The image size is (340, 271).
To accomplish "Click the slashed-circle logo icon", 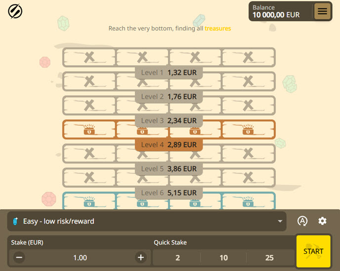I will [15, 11].
